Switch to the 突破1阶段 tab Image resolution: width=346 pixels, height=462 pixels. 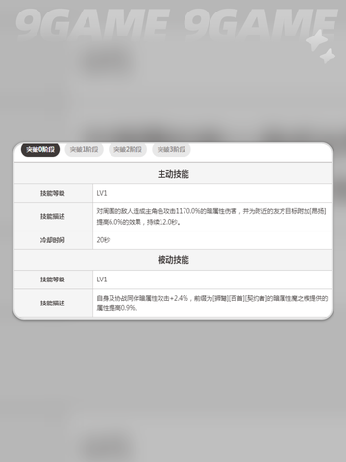84,150
